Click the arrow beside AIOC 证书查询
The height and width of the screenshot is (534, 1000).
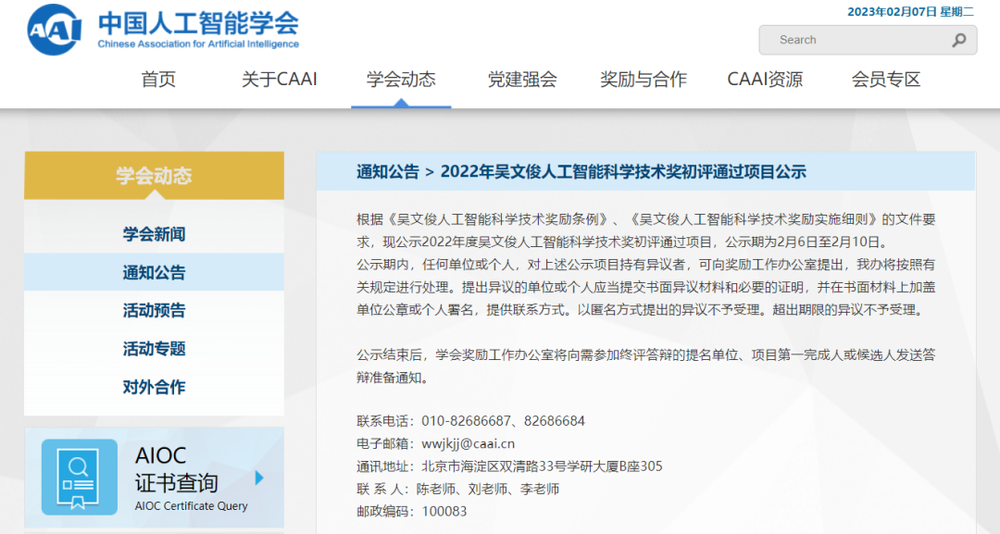coord(259,478)
